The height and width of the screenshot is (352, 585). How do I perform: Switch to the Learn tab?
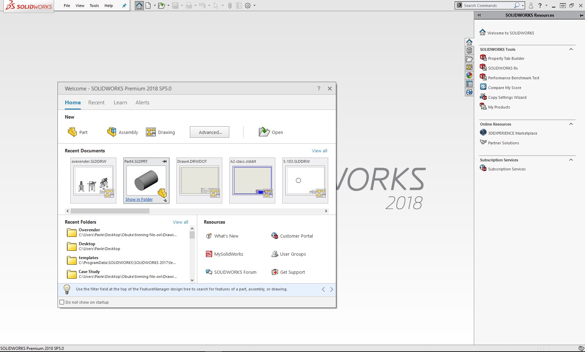coord(120,103)
